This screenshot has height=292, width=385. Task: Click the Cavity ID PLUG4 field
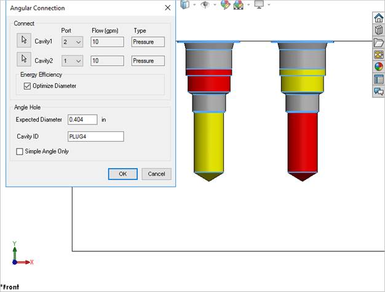click(x=96, y=137)
